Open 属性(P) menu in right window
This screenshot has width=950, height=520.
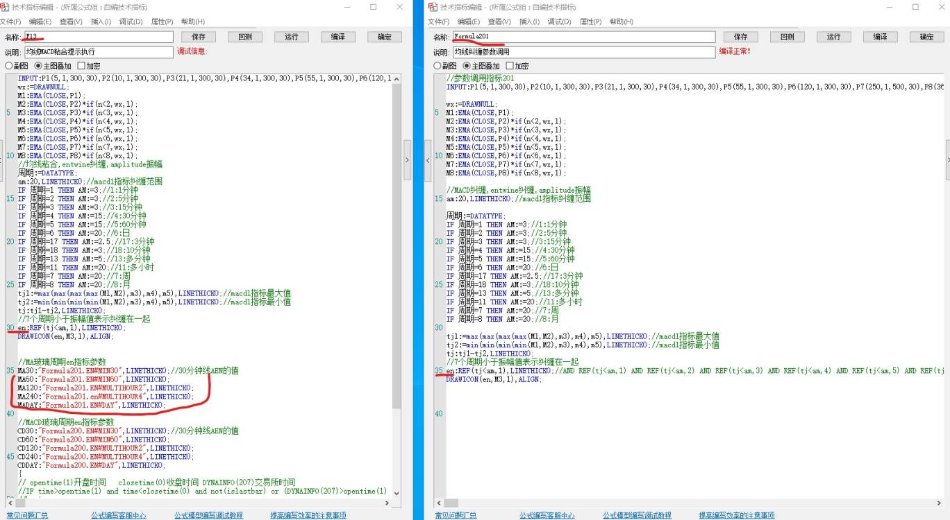590,21
